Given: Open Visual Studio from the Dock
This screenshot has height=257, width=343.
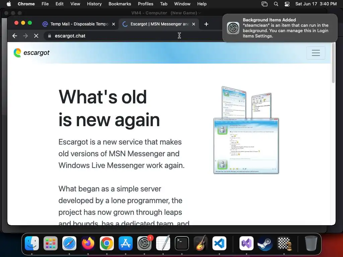Looking at the screenshot, I should click(x=247, y=243).
